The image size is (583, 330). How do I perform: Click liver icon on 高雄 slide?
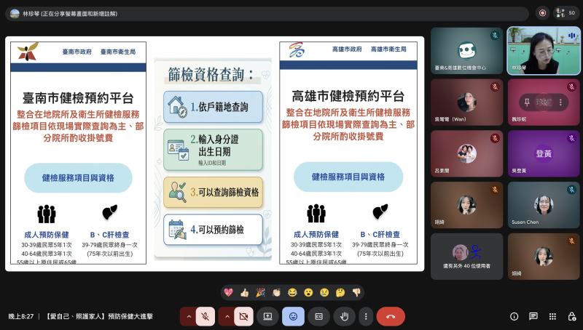point(380,212)
